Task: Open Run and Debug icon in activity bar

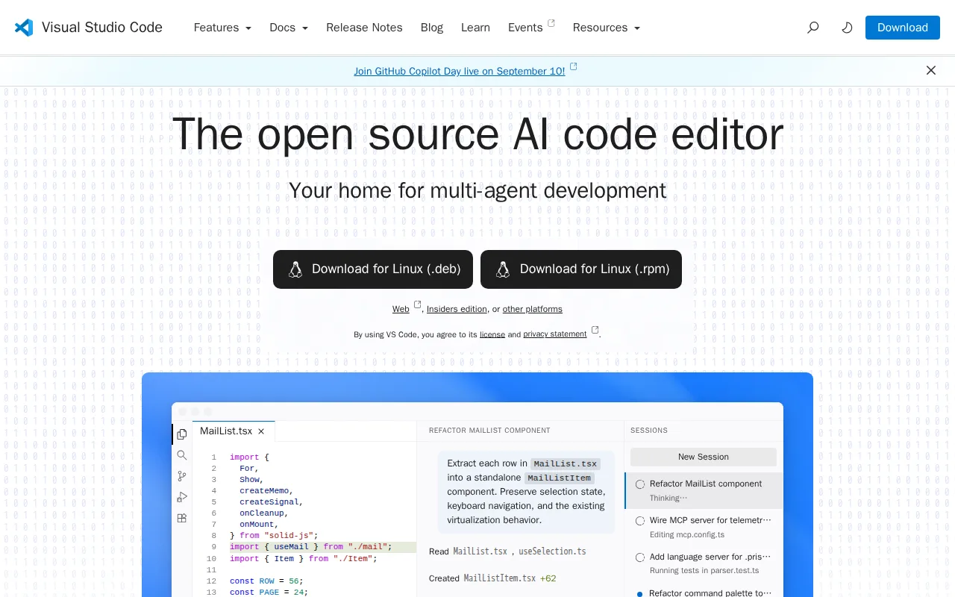Action: pyautogui.click(x=182, y=497)
